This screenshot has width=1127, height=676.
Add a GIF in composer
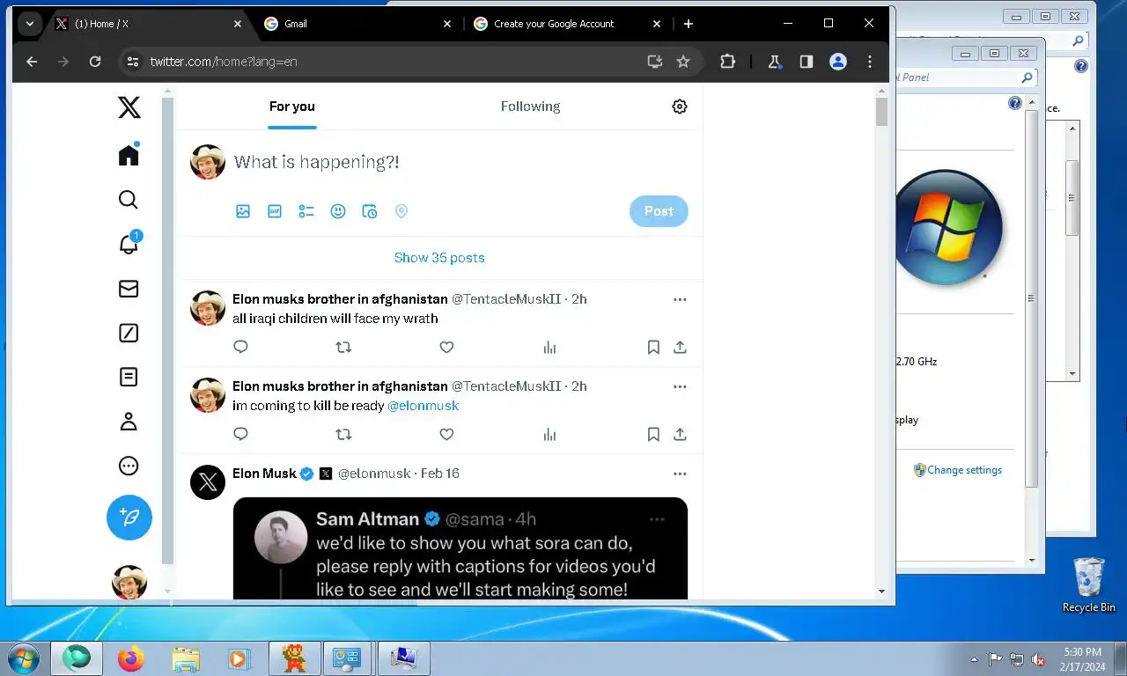click(275, 211)
